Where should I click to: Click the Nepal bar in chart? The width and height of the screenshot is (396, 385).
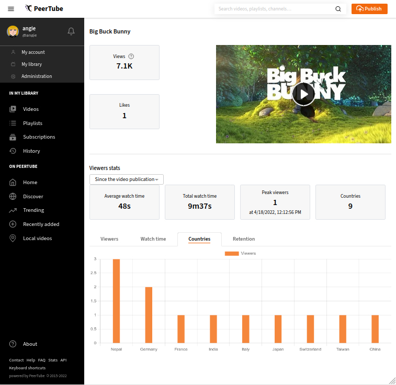point(116,301)
